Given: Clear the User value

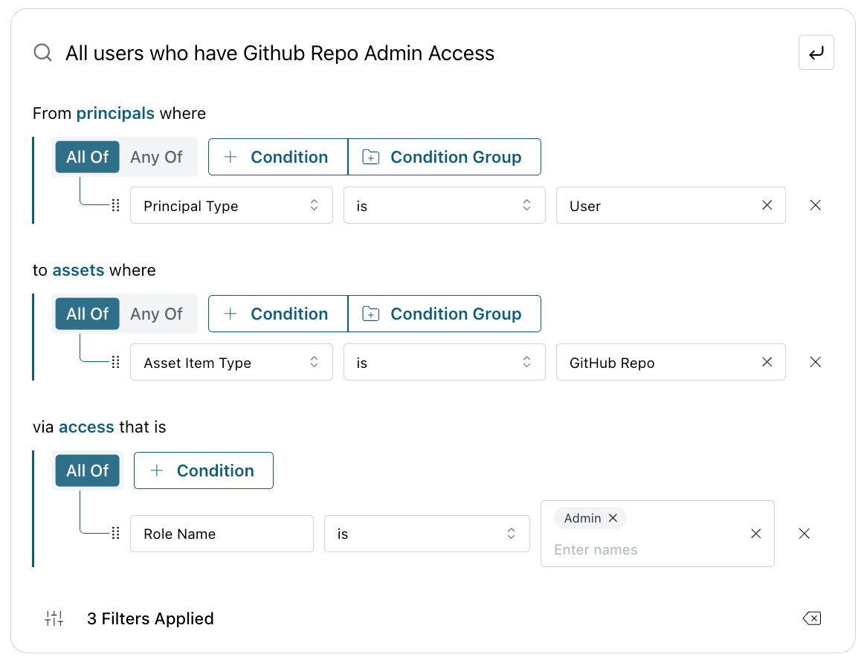Looking at the screenshot, I should tap(767, 205).
